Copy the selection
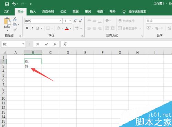 tap(15, 24)
